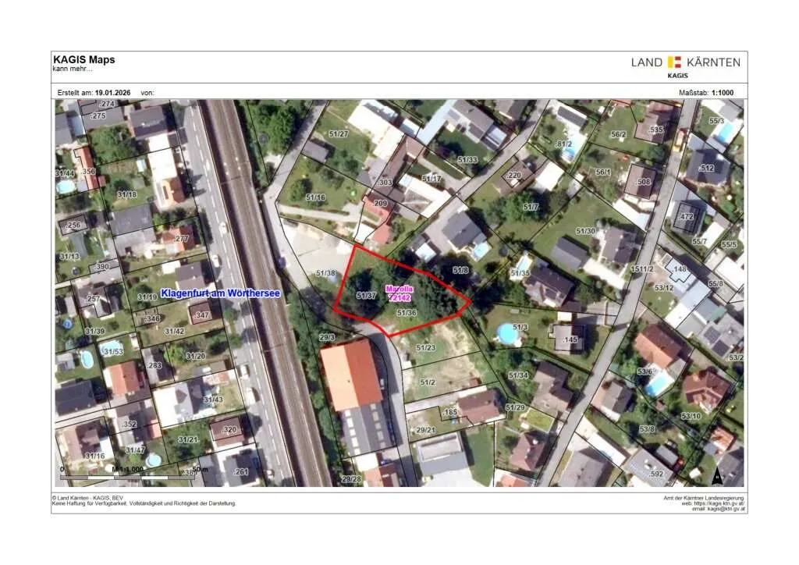
Task: Click the kagis@ktn.gv.at email address
Action: coord(726,509)
